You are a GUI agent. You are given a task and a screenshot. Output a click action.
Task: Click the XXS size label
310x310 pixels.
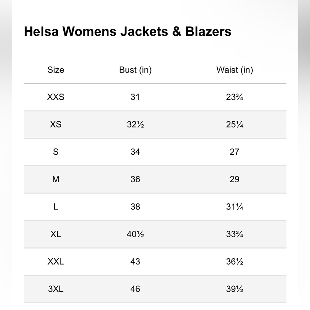[x=56, y=97]
